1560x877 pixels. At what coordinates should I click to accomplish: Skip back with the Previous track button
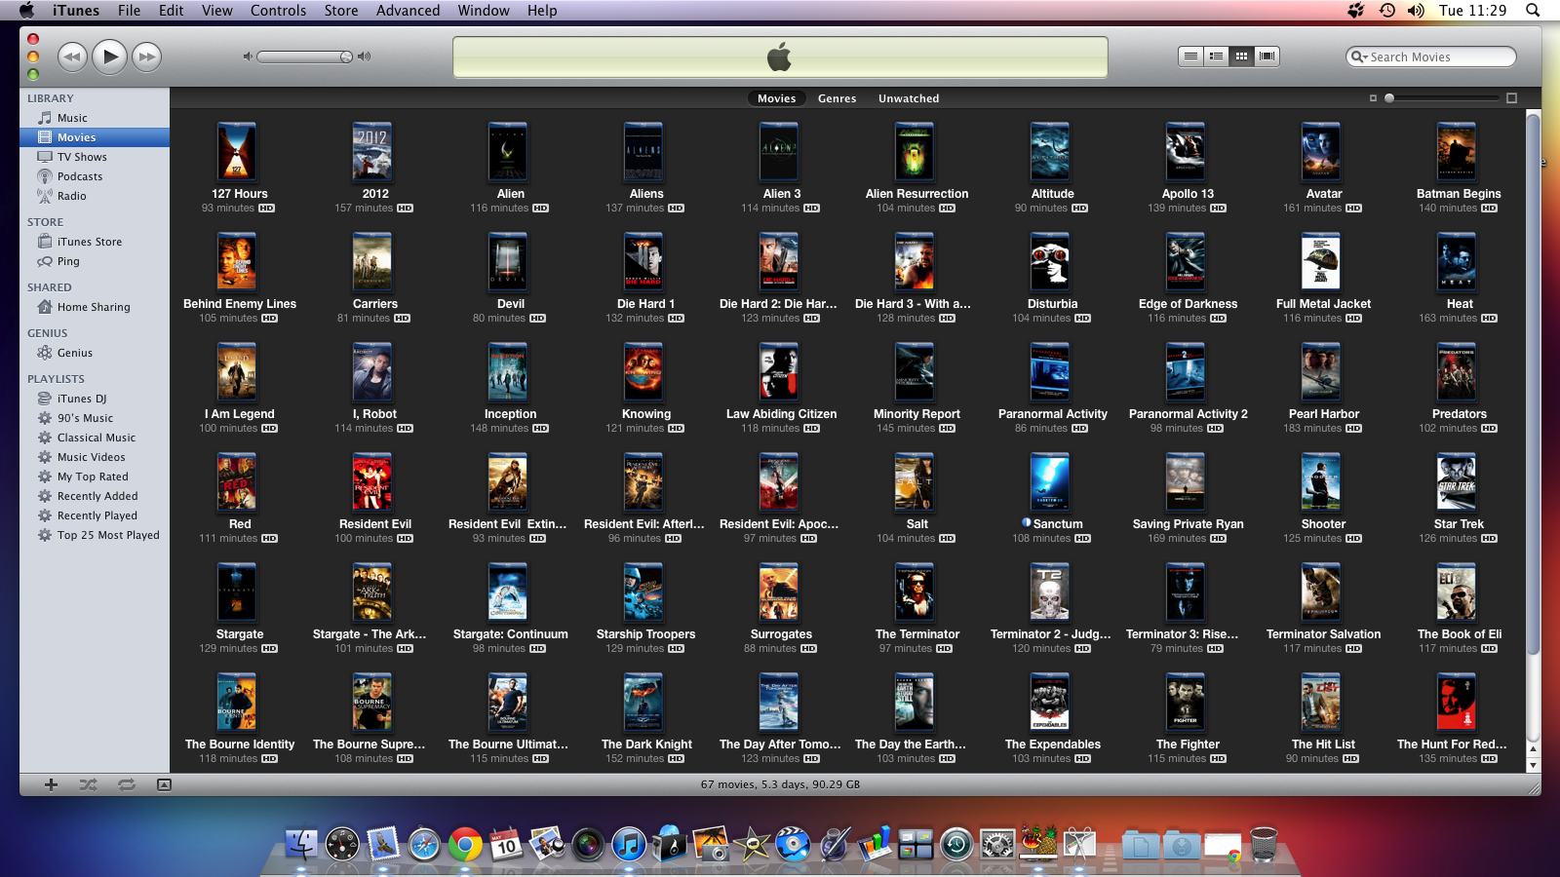point(72,57)
